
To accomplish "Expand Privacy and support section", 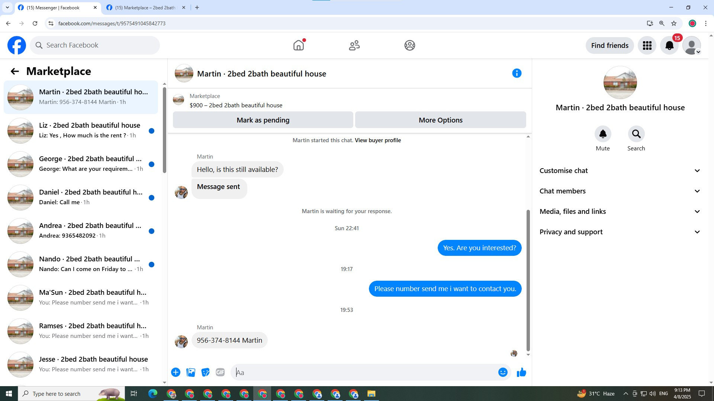I will point(620,232).
